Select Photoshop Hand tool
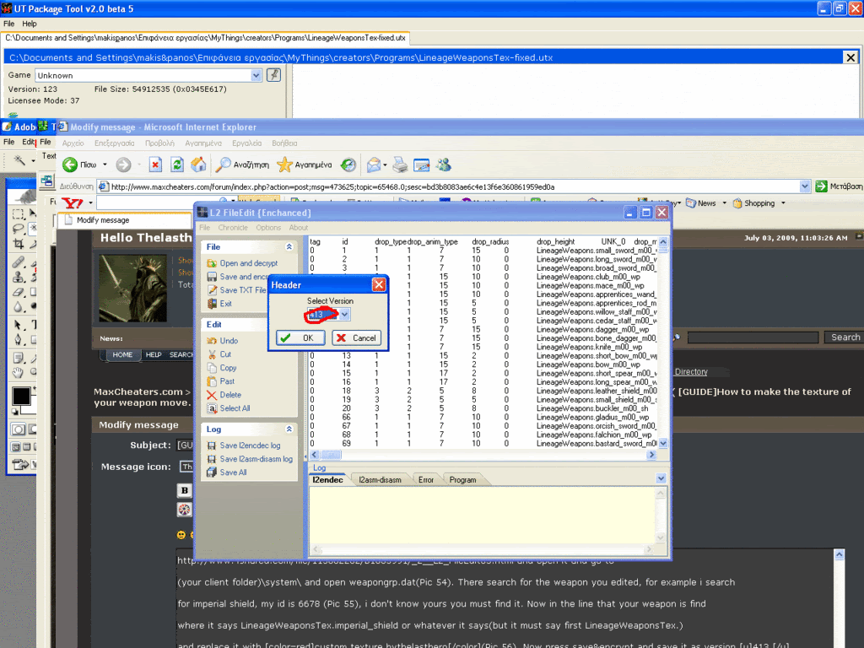The height and width of the screenshot is (648, 864). 18,371
